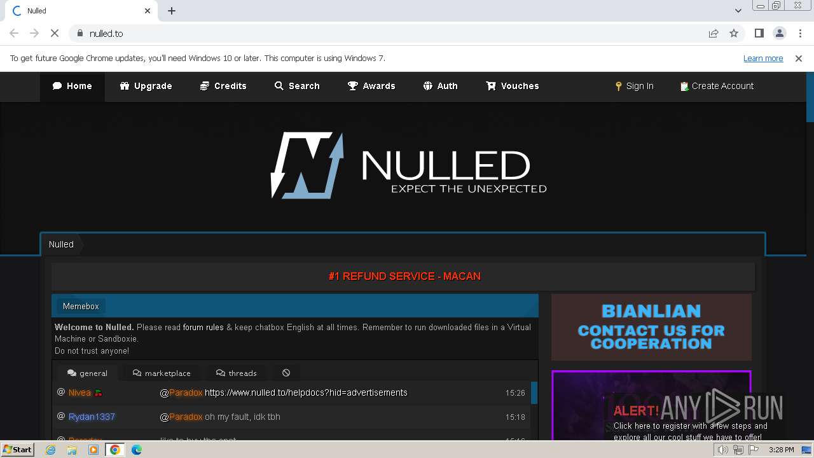Open the Windows Start menu
The height and width of the screenshot is (458, 814).
pyautogui.click(x=17, y=450)
